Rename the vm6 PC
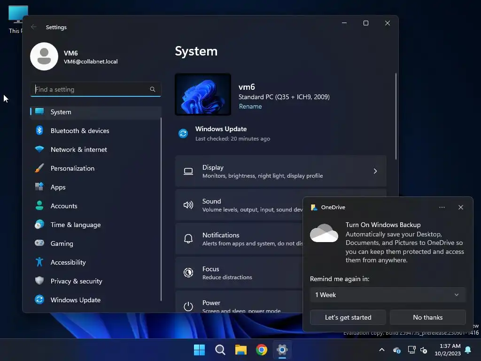 point(250,107)
